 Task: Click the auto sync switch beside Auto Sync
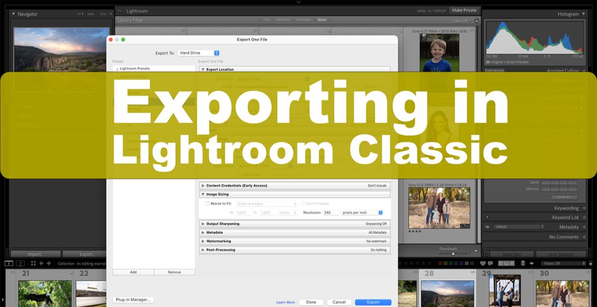[487, 254]
